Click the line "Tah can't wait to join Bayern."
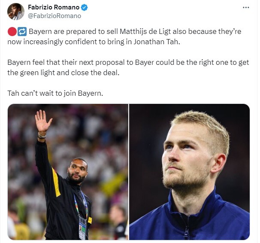This screenshot has height=243, width=260. (55, 94)
